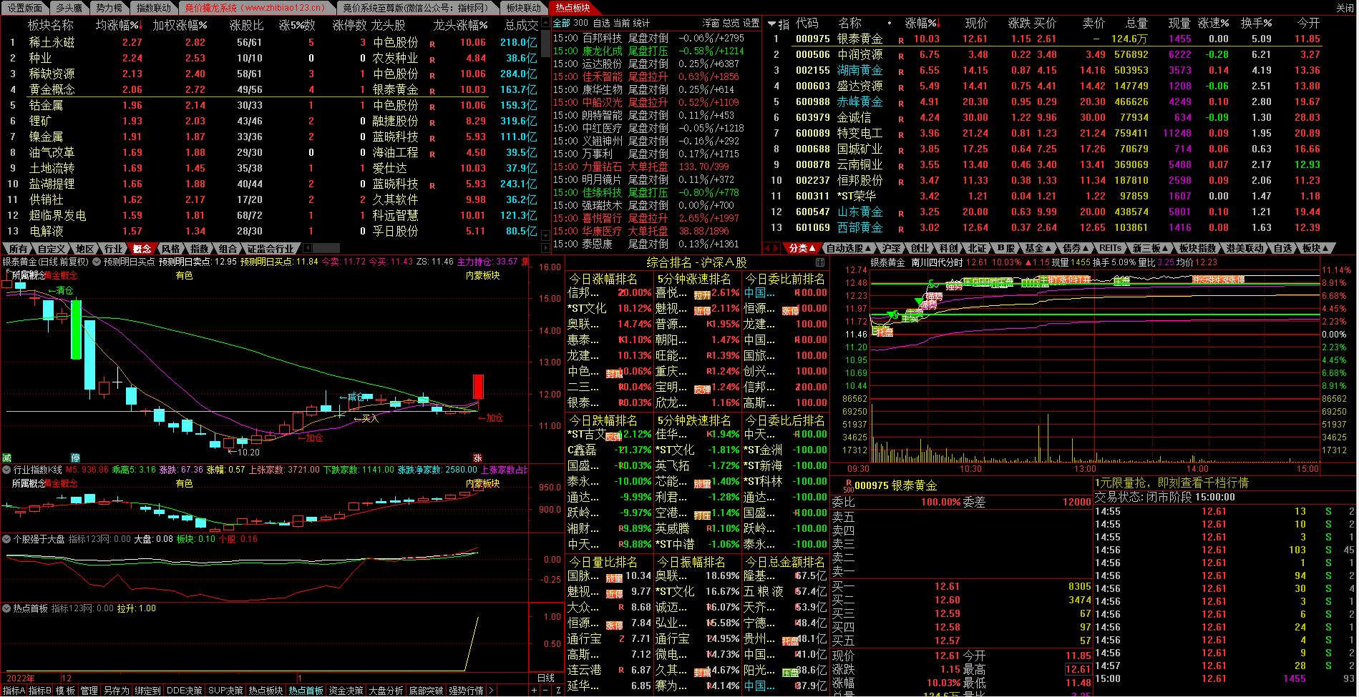Click the round icon next to 行业指数K线
Screen dimensions: 1359x697
point(6,470)
